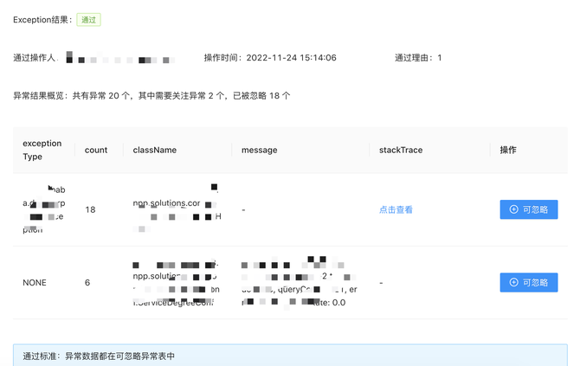Click the message column header

(x=260, y=150)
